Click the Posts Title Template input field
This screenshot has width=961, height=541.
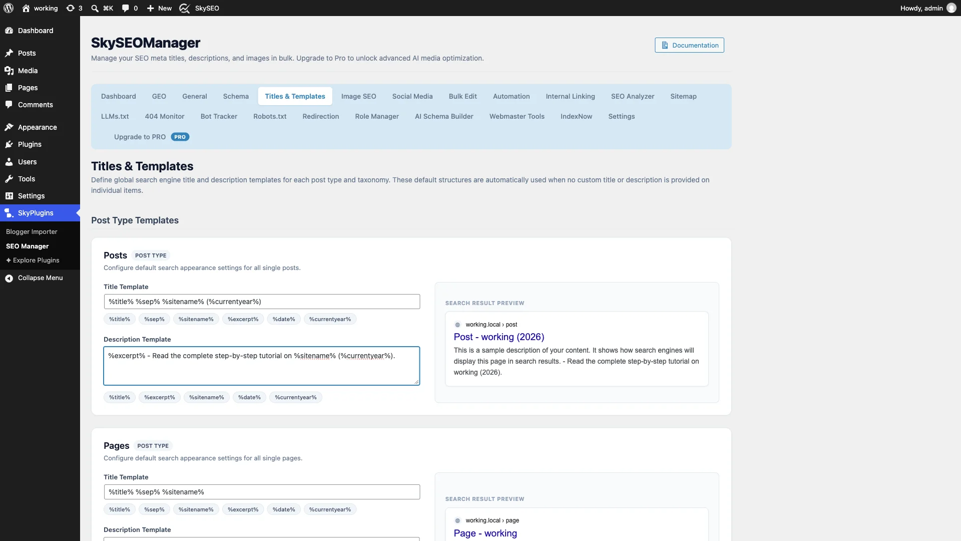[x=262, y=302]
